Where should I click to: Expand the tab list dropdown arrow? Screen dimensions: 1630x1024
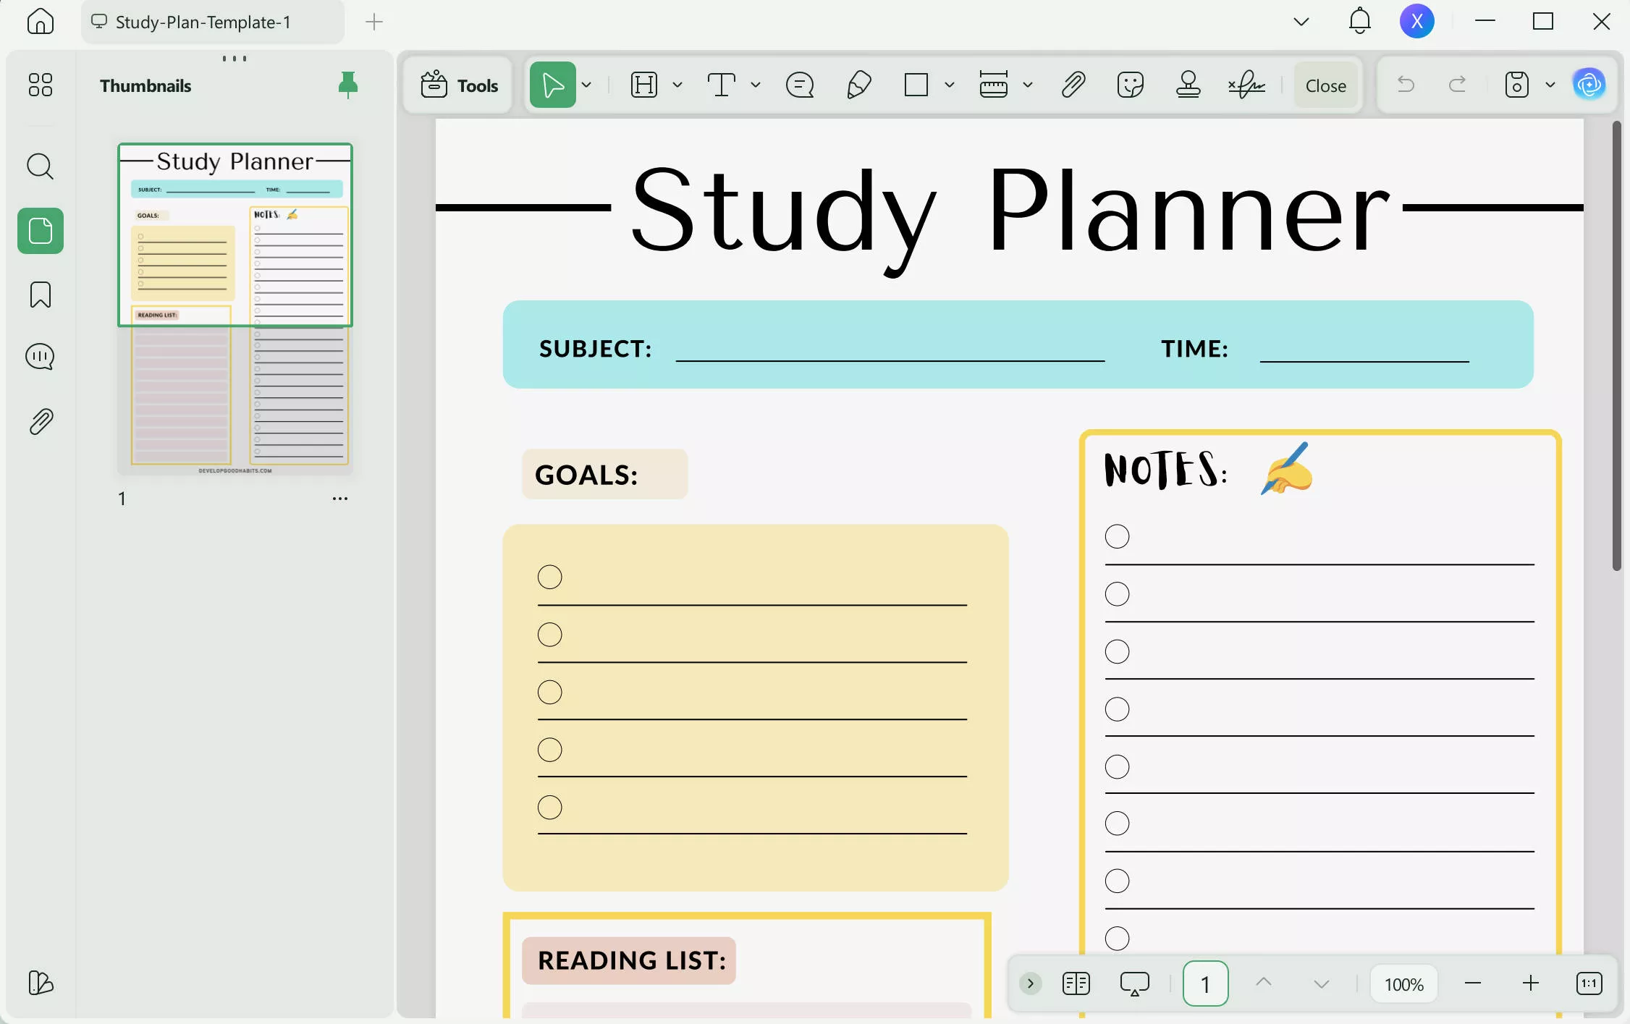pyautogui.click(x=1301, y=22)
